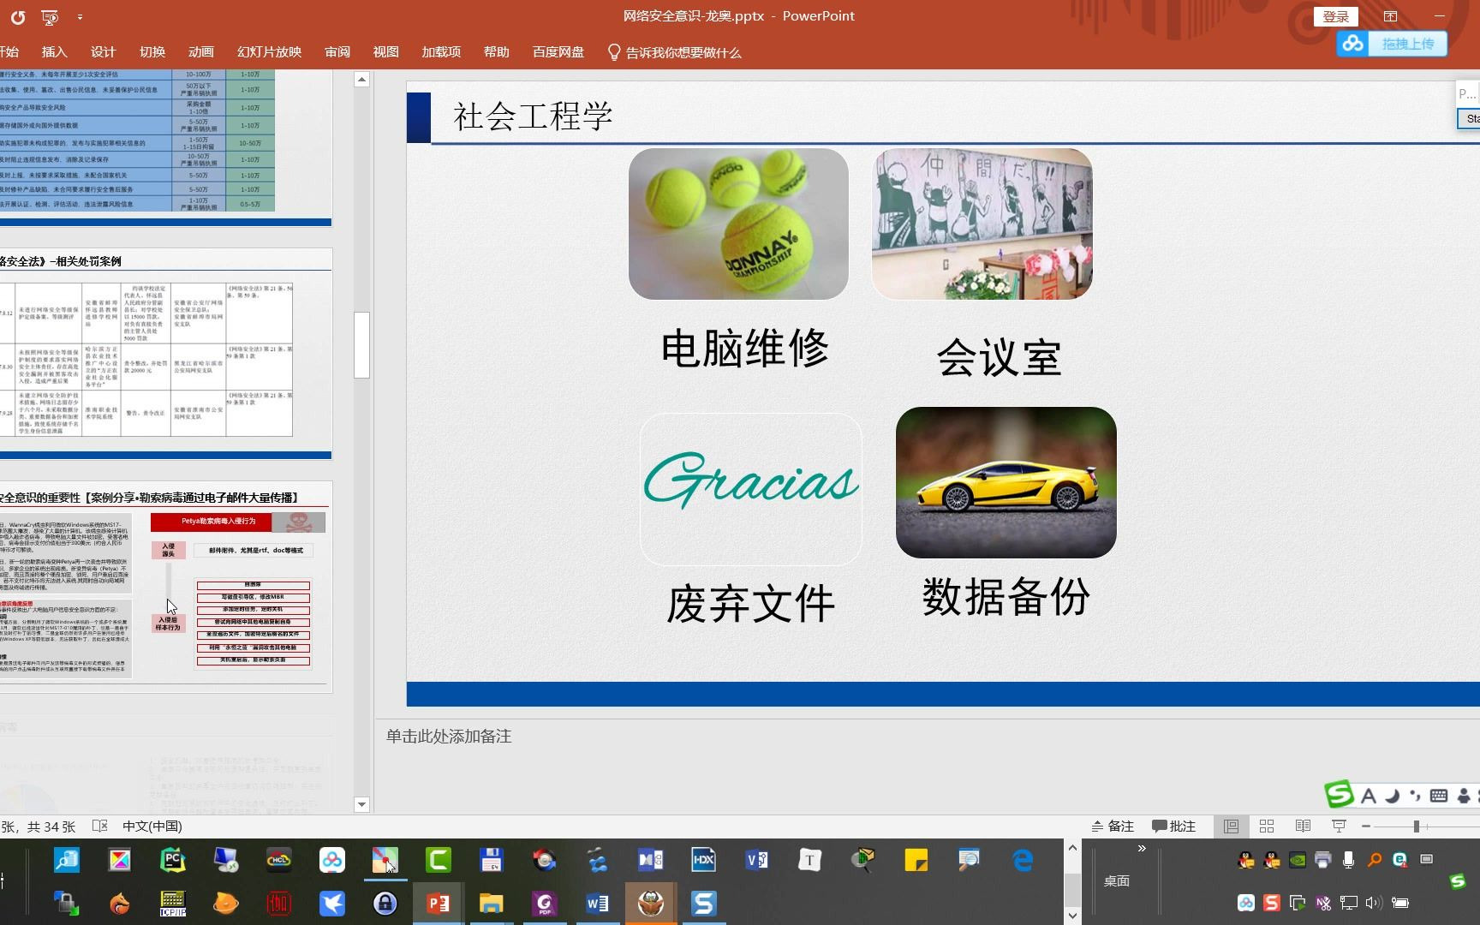Click the Sogou input method S logo
Viewport: 1480px width, 925px height.
1339,794
